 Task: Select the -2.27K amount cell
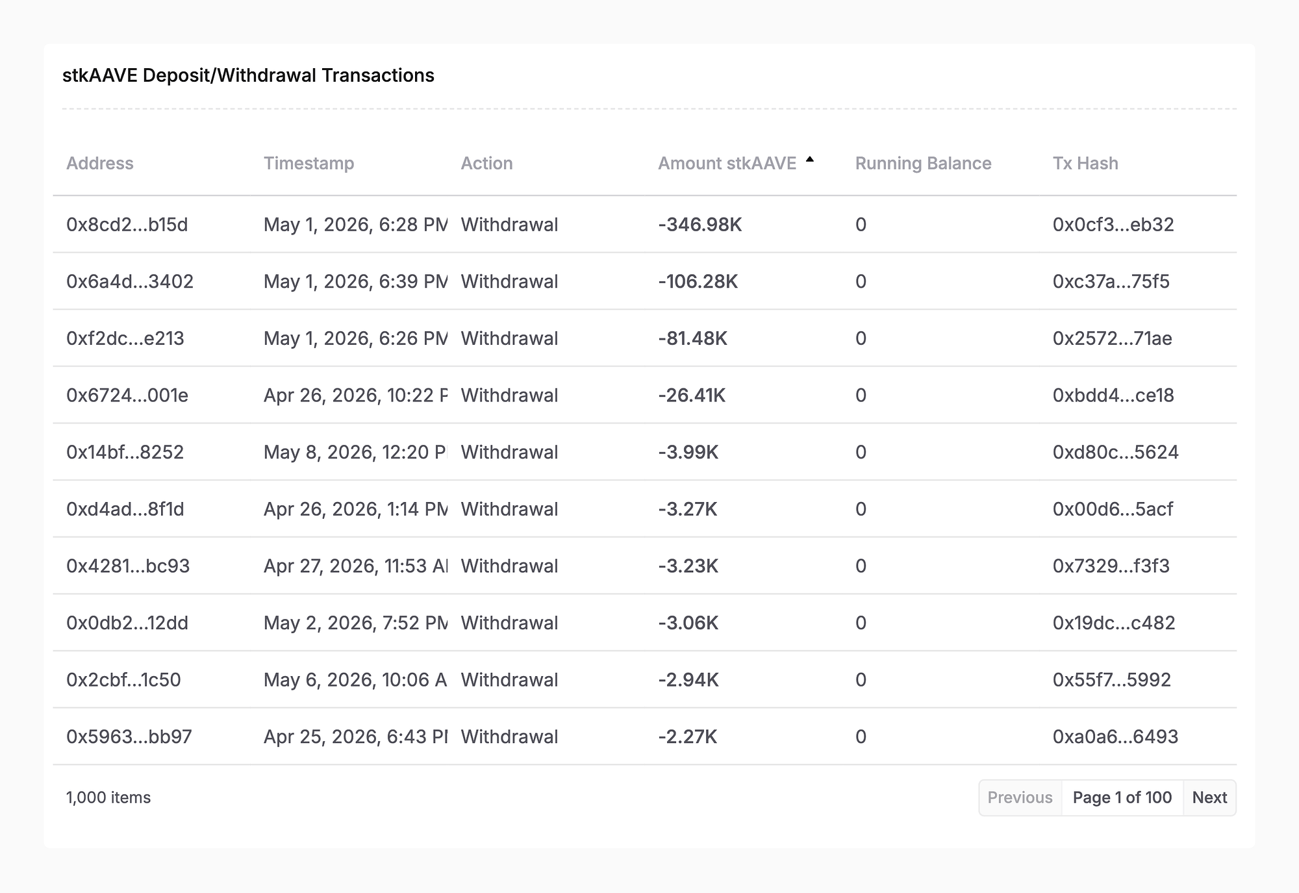(x=688, y=737)
